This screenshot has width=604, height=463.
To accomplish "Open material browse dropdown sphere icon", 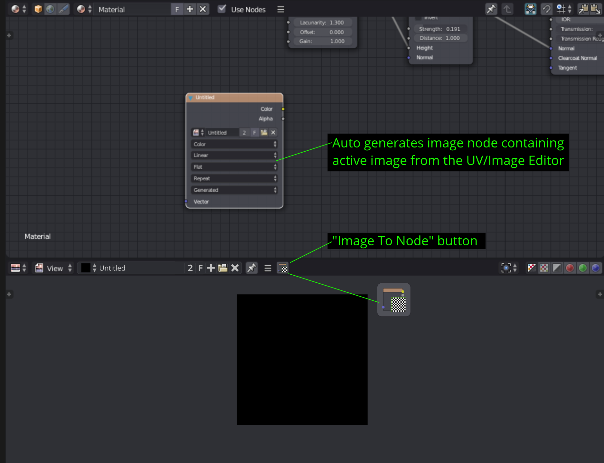I will (x=84, y=9).
